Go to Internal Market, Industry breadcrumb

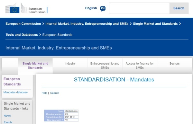(87, 24)
